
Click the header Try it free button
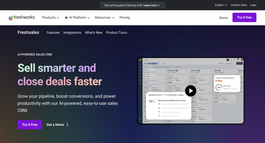(244, 17)
